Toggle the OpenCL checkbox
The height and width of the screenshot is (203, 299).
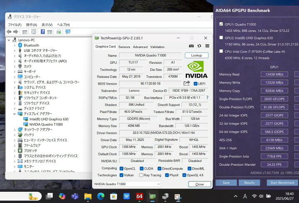coord(121,168)
